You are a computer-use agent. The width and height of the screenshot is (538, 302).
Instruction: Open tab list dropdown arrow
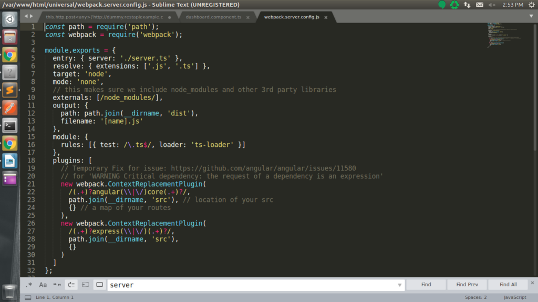531,16
